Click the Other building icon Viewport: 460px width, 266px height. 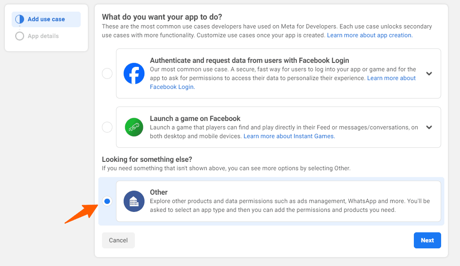coord(134,201)
